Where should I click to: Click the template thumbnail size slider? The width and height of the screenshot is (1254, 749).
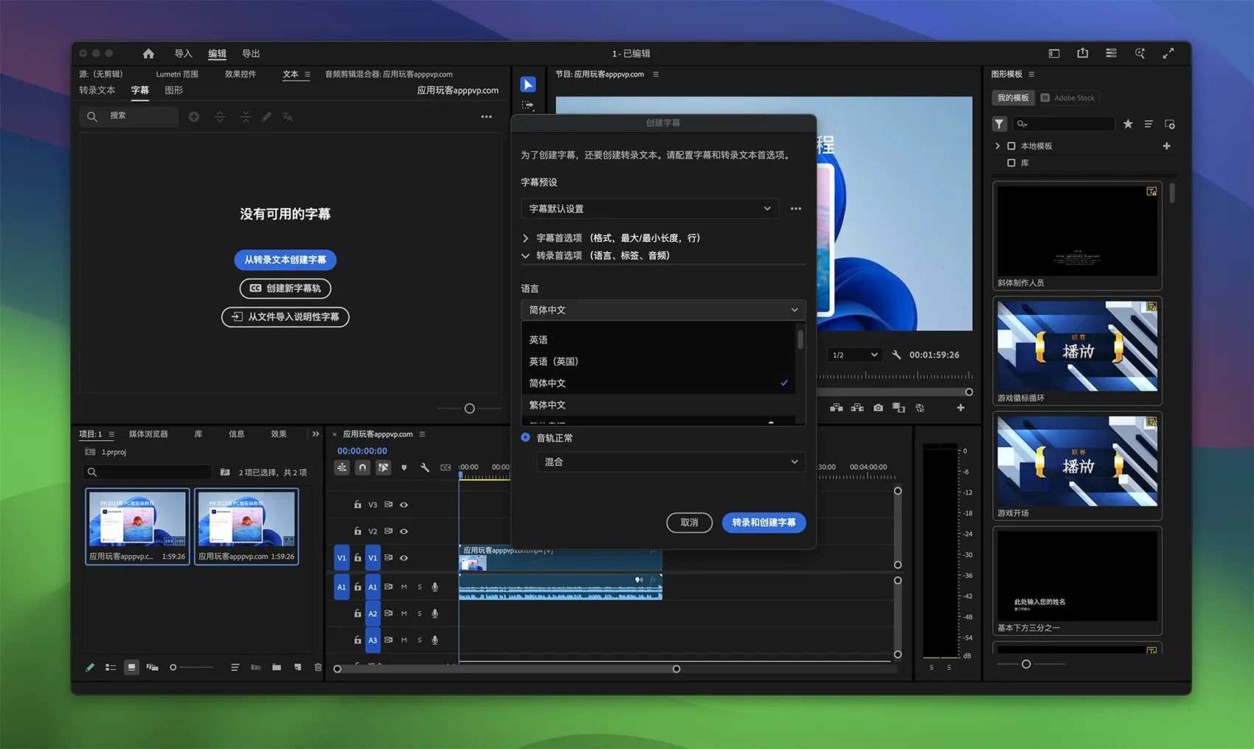click(1026, 664)
